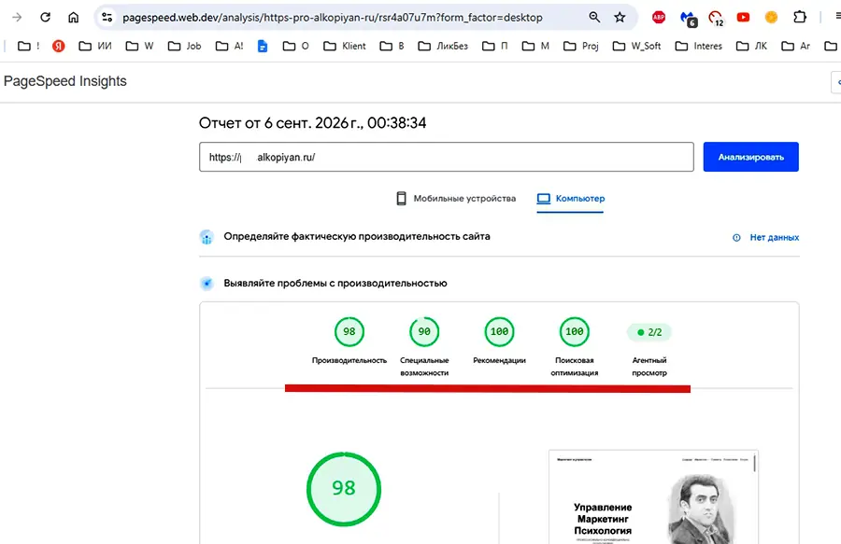Click the report date 'Отчет от 6 сент. 2026' text
Viewport: 841px width, 544px height.
point(312,123)
